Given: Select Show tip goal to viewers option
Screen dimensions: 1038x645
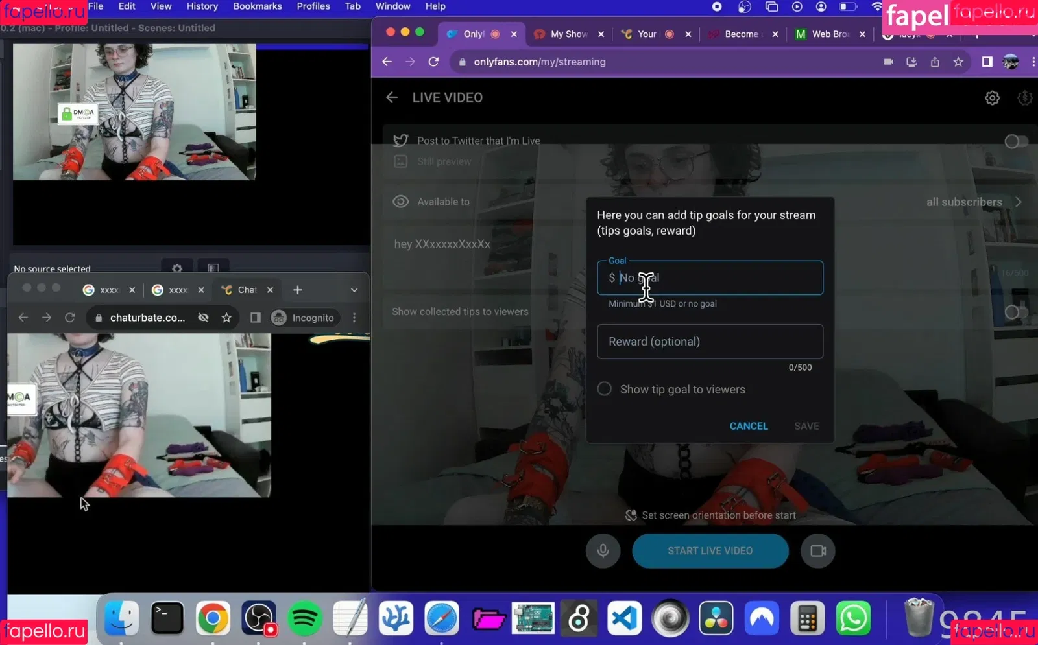Looking at the screenshot, I should point(605,389).
